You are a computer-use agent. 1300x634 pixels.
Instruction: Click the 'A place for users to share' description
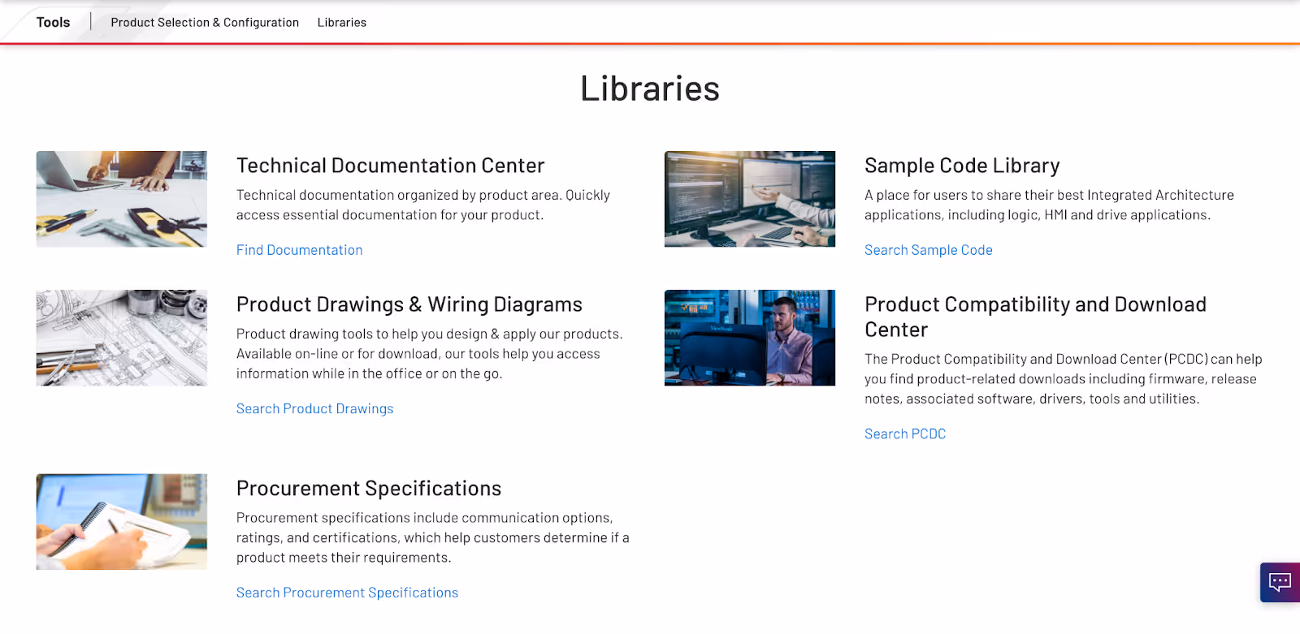tap(1049, 205)
